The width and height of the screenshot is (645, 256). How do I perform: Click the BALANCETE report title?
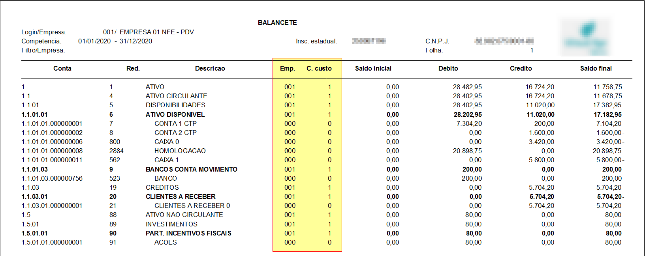[x=277, y=23]
